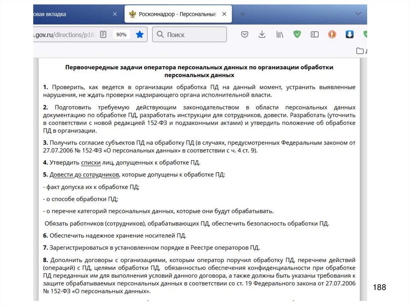Click the Поиск search field
The height and width of the screenshot is (307, 410).
coord(189,34)
